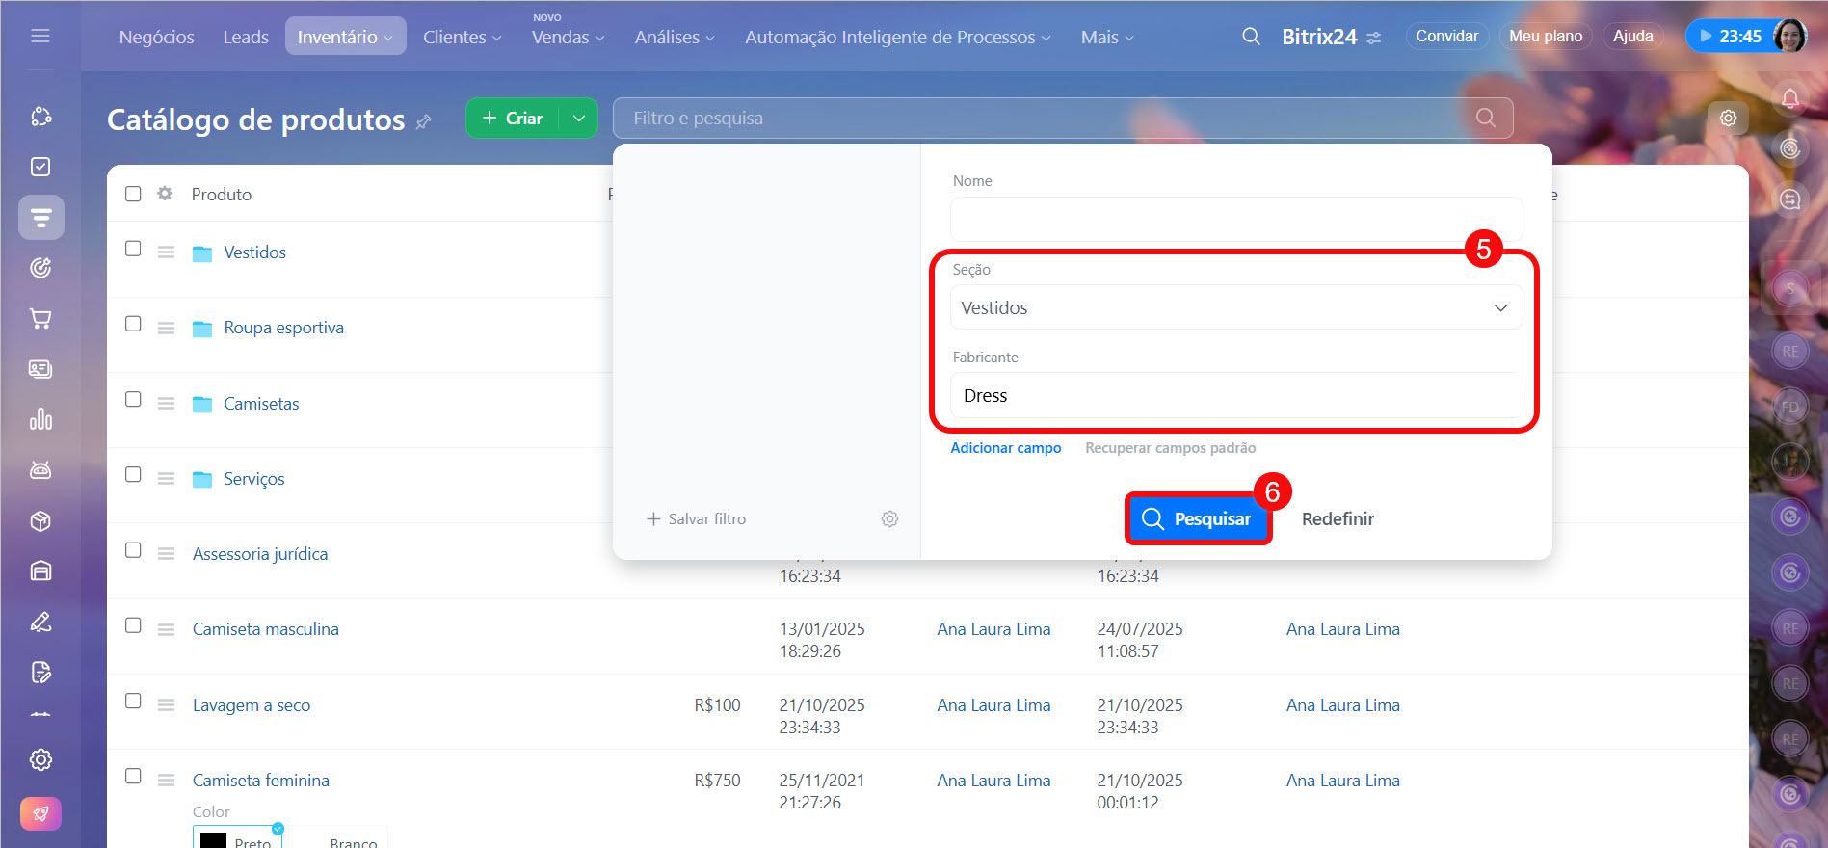Click the Pesquisar button

pyautogui.click(x=1198, y=519)
